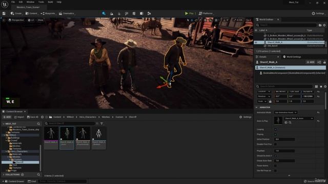Viewport: 328px width, 184px height.
Task: Click the Blueprint/add script icon in Details
Action: click(x=319, y=62)
